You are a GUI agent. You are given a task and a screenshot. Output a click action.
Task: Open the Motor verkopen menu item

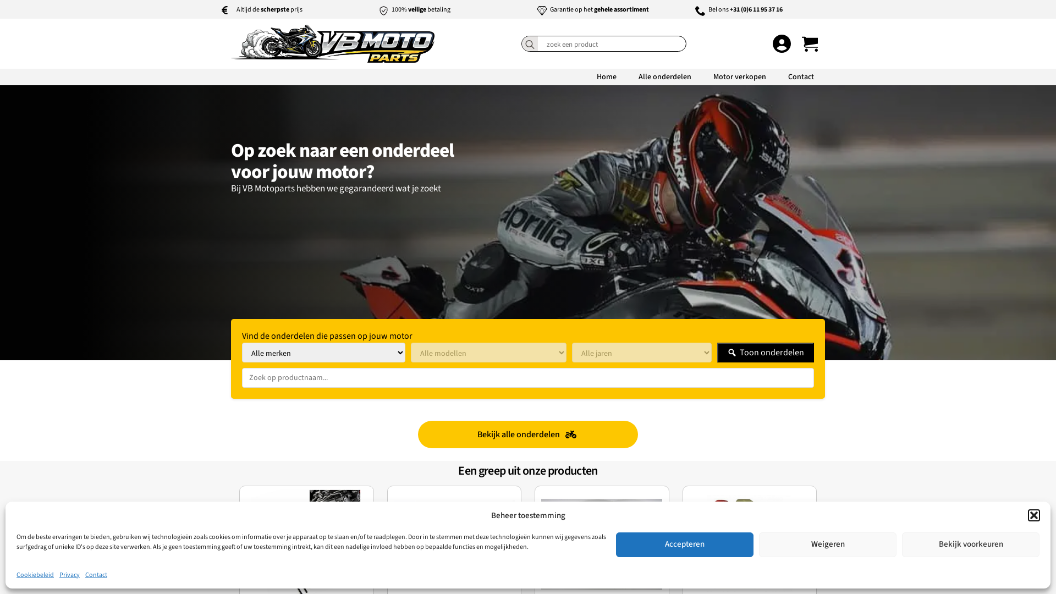pyautogui.click(x=740, y=77)
